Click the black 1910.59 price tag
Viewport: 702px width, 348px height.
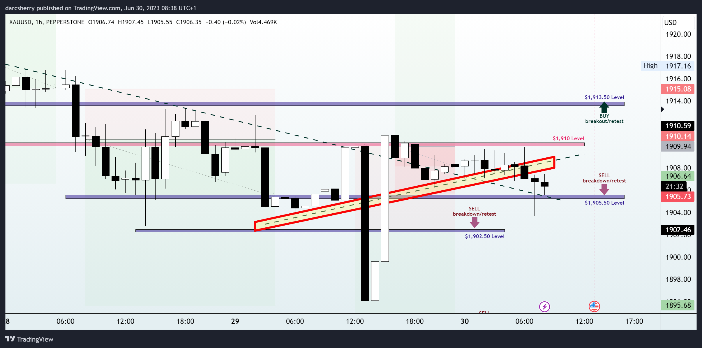(678, 126)
